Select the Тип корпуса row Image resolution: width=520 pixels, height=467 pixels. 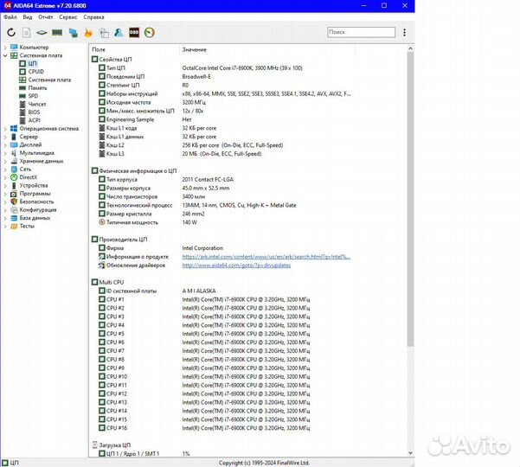click(x=221, y=179)
